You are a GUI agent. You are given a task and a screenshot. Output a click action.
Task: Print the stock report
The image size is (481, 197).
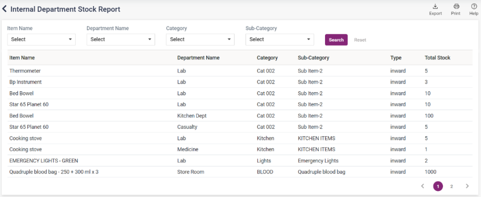point(455,9)
